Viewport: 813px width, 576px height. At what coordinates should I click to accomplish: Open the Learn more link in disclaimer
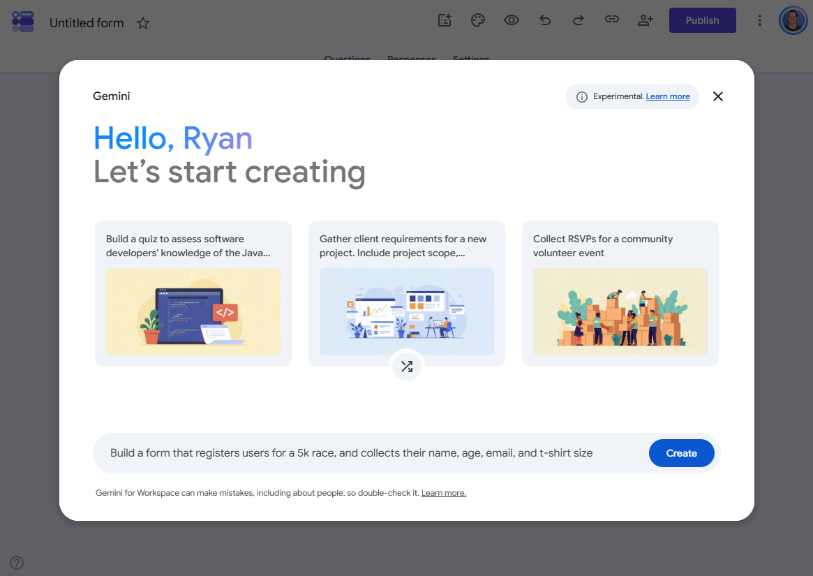444,493
